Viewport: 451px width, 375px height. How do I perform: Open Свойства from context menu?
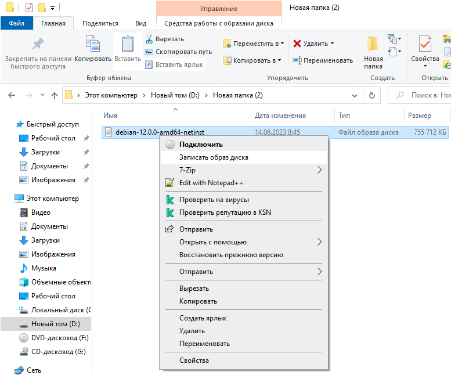[244, 360]
